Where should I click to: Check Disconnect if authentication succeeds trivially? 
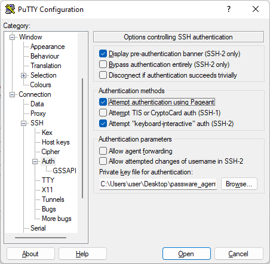click(103, 75)
